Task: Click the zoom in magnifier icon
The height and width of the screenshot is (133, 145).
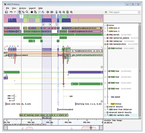Action: [x=60, y=12]
